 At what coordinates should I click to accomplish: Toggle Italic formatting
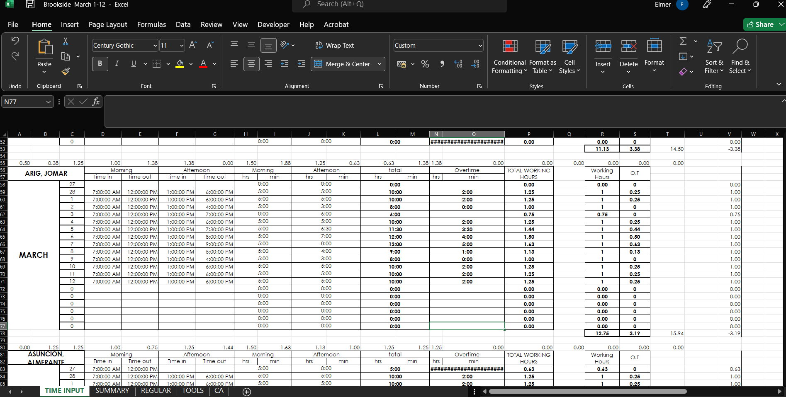click(x=117, y=64)
